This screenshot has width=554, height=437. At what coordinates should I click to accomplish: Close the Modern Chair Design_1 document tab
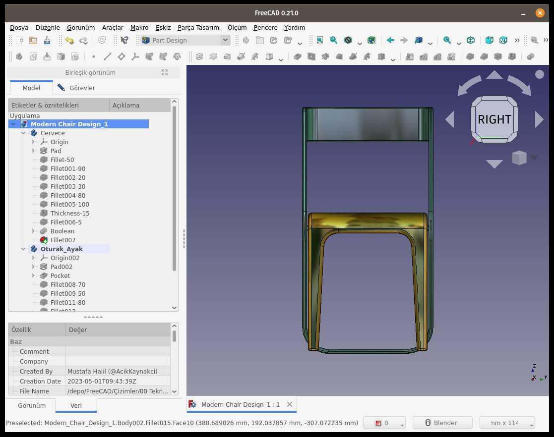click(x=289, y=404)
